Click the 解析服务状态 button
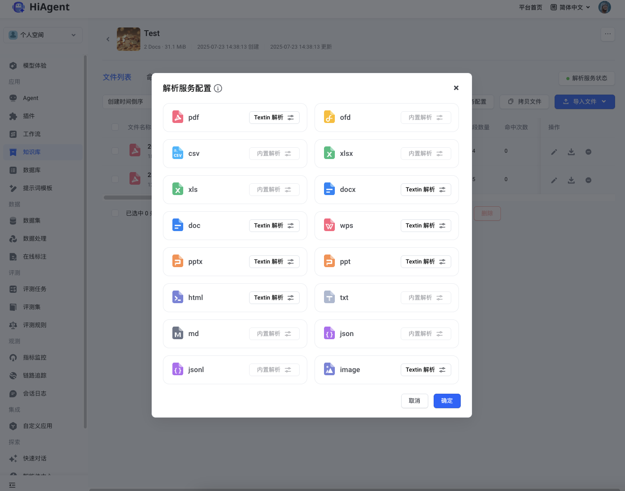The height and width of the screenshot is (491, 625). (587, 78)
